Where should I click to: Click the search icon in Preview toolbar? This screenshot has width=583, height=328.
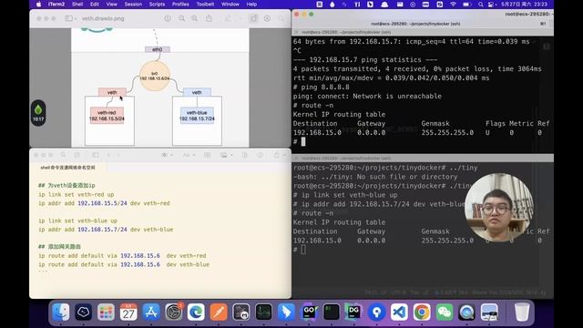281,18
